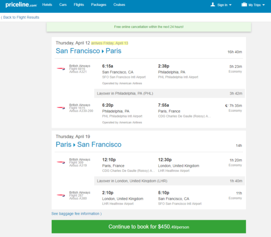Click the My Trips suitcase icon
The width and height of the screenshot is (271, 237).
(244, 4)
